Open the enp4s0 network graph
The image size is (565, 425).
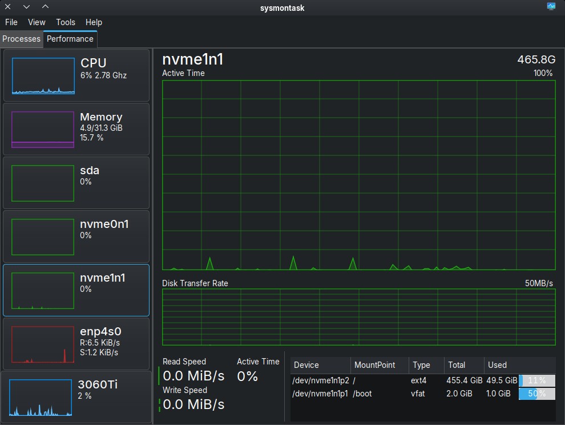pyautogui.click(x=43, y=344)
